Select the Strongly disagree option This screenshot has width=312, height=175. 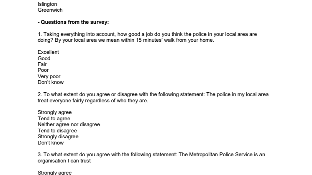[x=58, y=137]
